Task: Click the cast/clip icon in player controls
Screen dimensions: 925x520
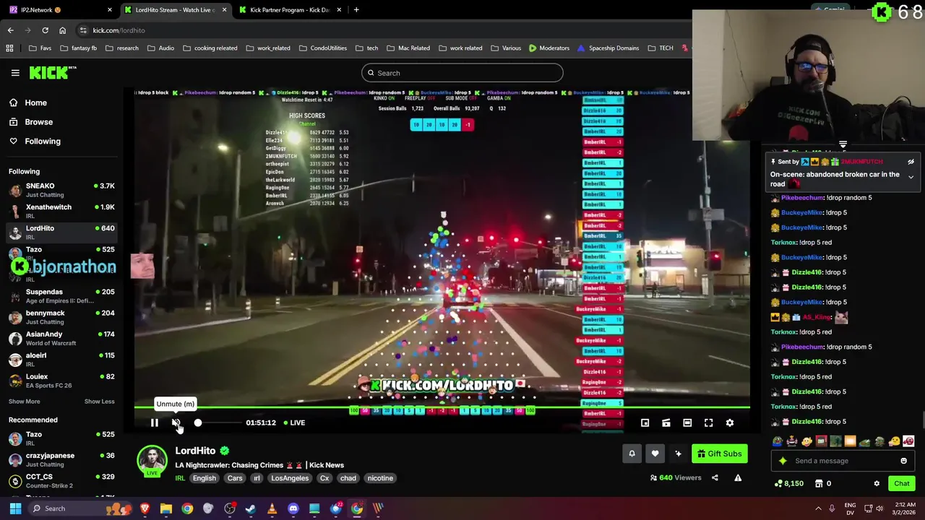Action: pos(666,423)
